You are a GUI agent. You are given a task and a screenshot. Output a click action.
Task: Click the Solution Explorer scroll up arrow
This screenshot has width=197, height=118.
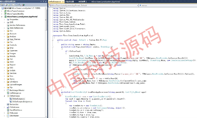click(46, 8)
